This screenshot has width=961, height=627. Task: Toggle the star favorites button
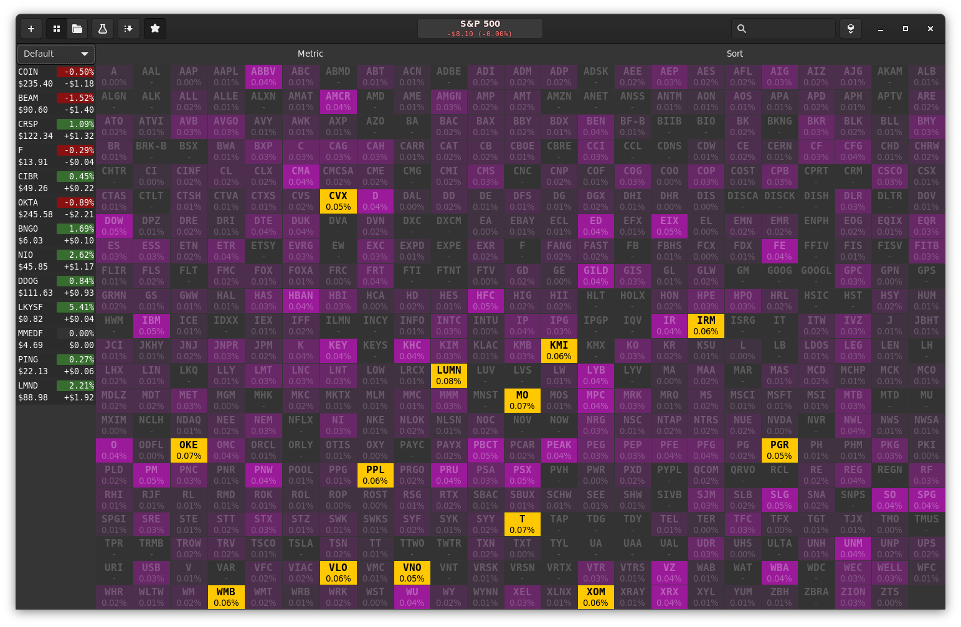coord(155,29)
